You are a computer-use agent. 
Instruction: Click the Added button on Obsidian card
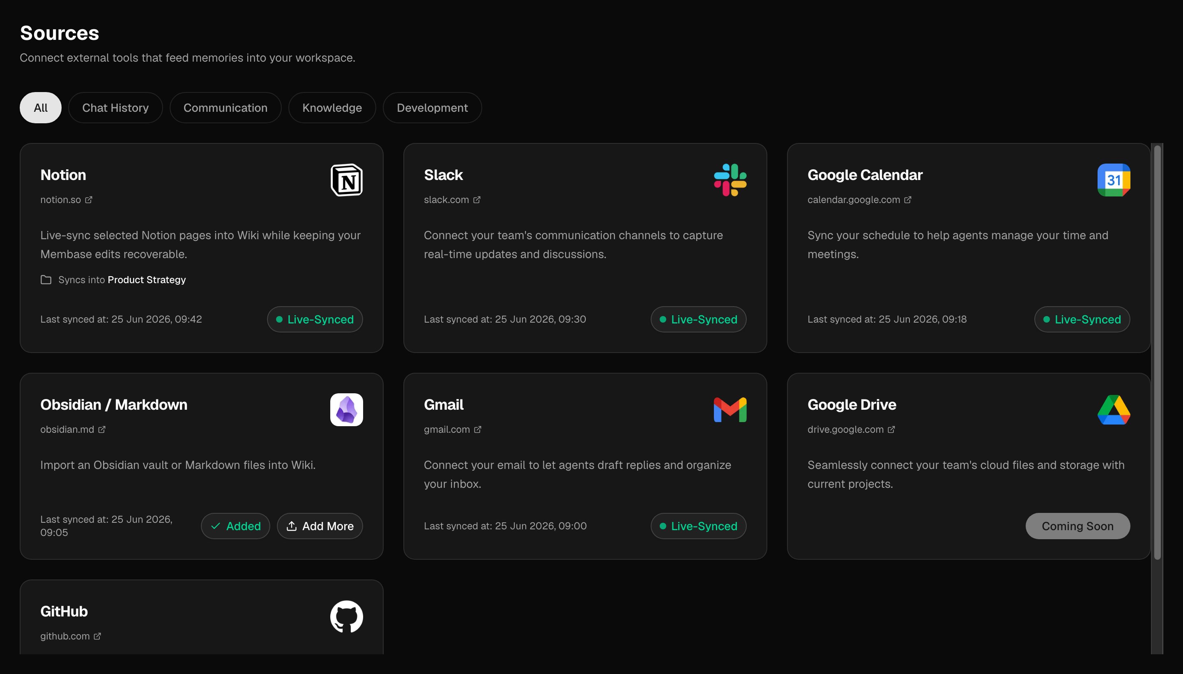click(x=235, y=526)
